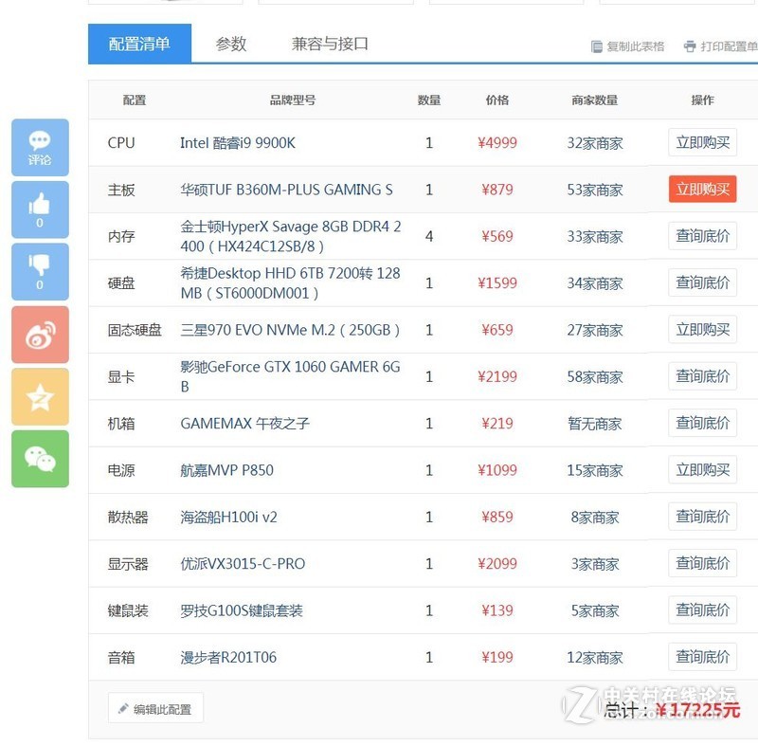Click the thumbs-up like icon

[x=40, y=209]
